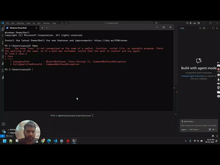220x165 pixels.
Task: Open the Run menu in VS Code
Action: 39,23
